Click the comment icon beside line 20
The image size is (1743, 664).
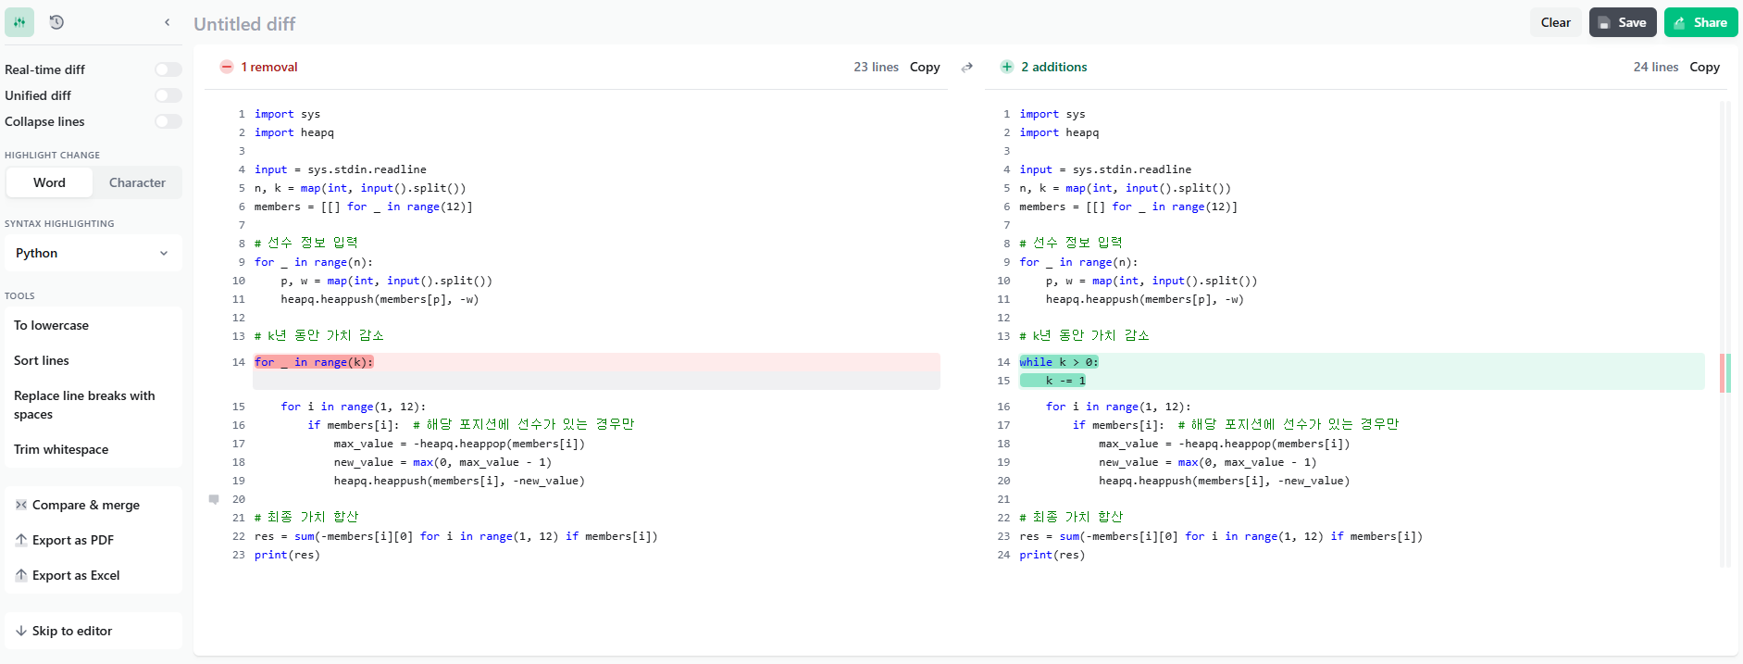pos(214,499)
